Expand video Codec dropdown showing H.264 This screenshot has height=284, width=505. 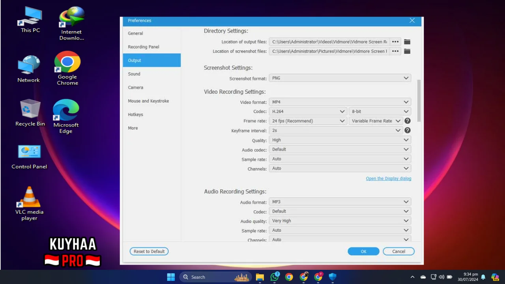click(x=308, y=112)
